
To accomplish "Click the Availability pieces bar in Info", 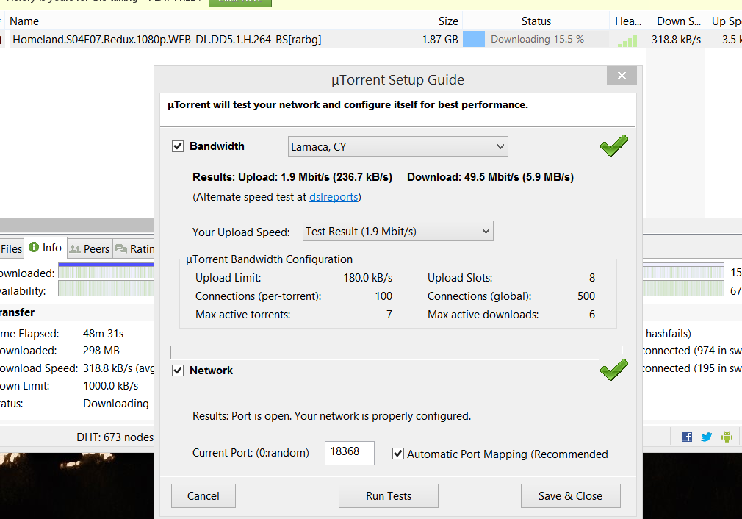I will point(106,288).
